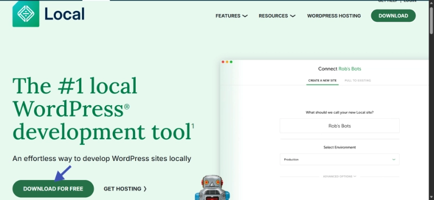434x200 pixels.
Task: Switch to Pull To Existing tab
Action: point(358,81)
